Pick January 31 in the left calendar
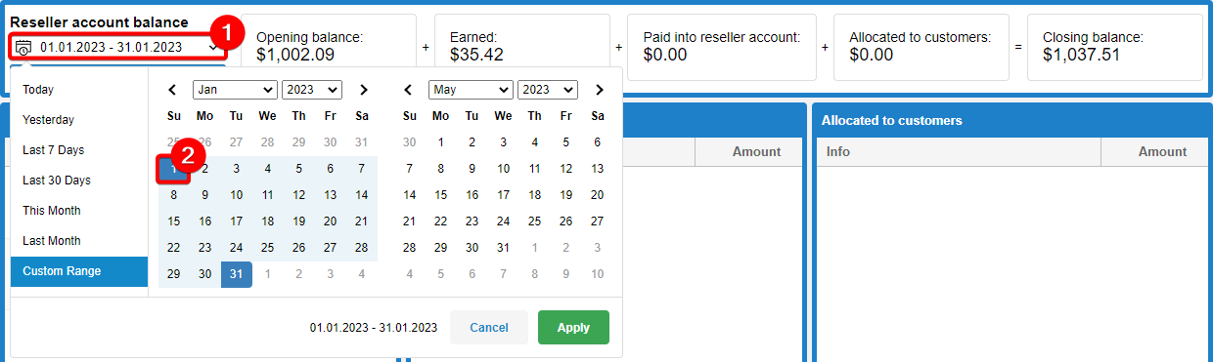The width and height of the screenshot is (1213, 362). (x=237, y=274)
